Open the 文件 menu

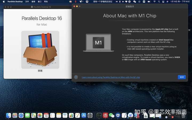click(27, 2)
